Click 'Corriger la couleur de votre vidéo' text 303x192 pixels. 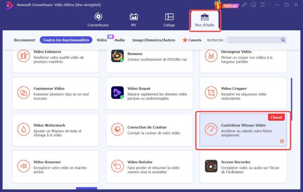click(x=154, y=133)
